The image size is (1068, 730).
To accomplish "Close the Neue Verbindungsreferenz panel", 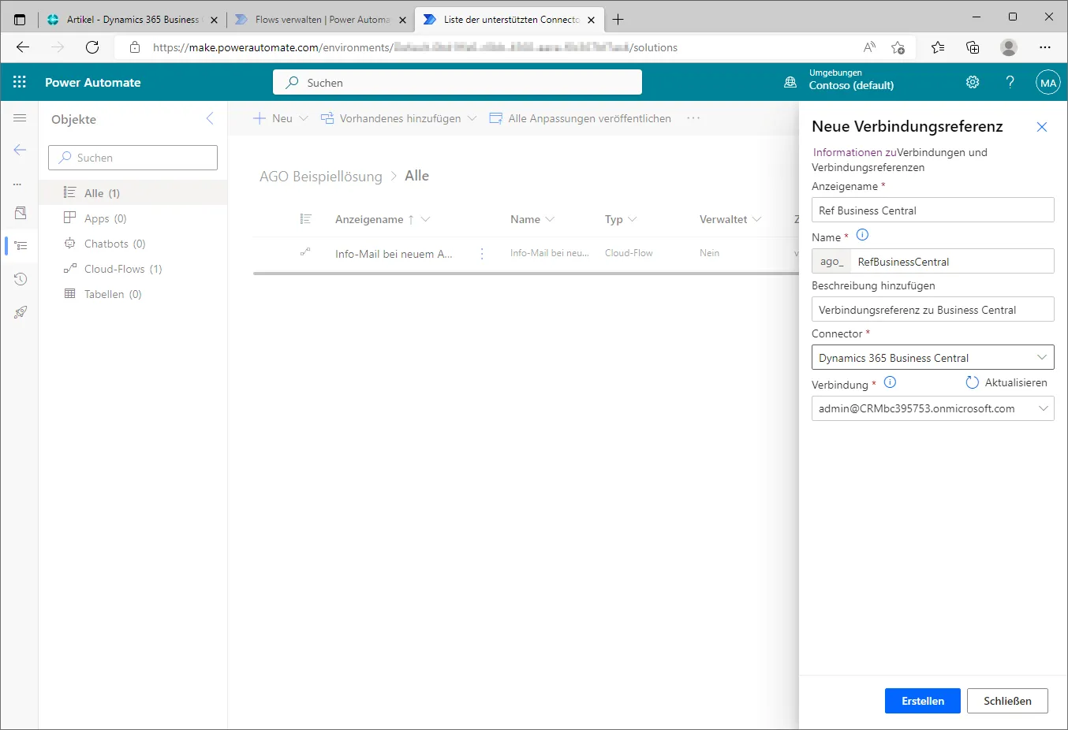I will [x=1042, y=127].
